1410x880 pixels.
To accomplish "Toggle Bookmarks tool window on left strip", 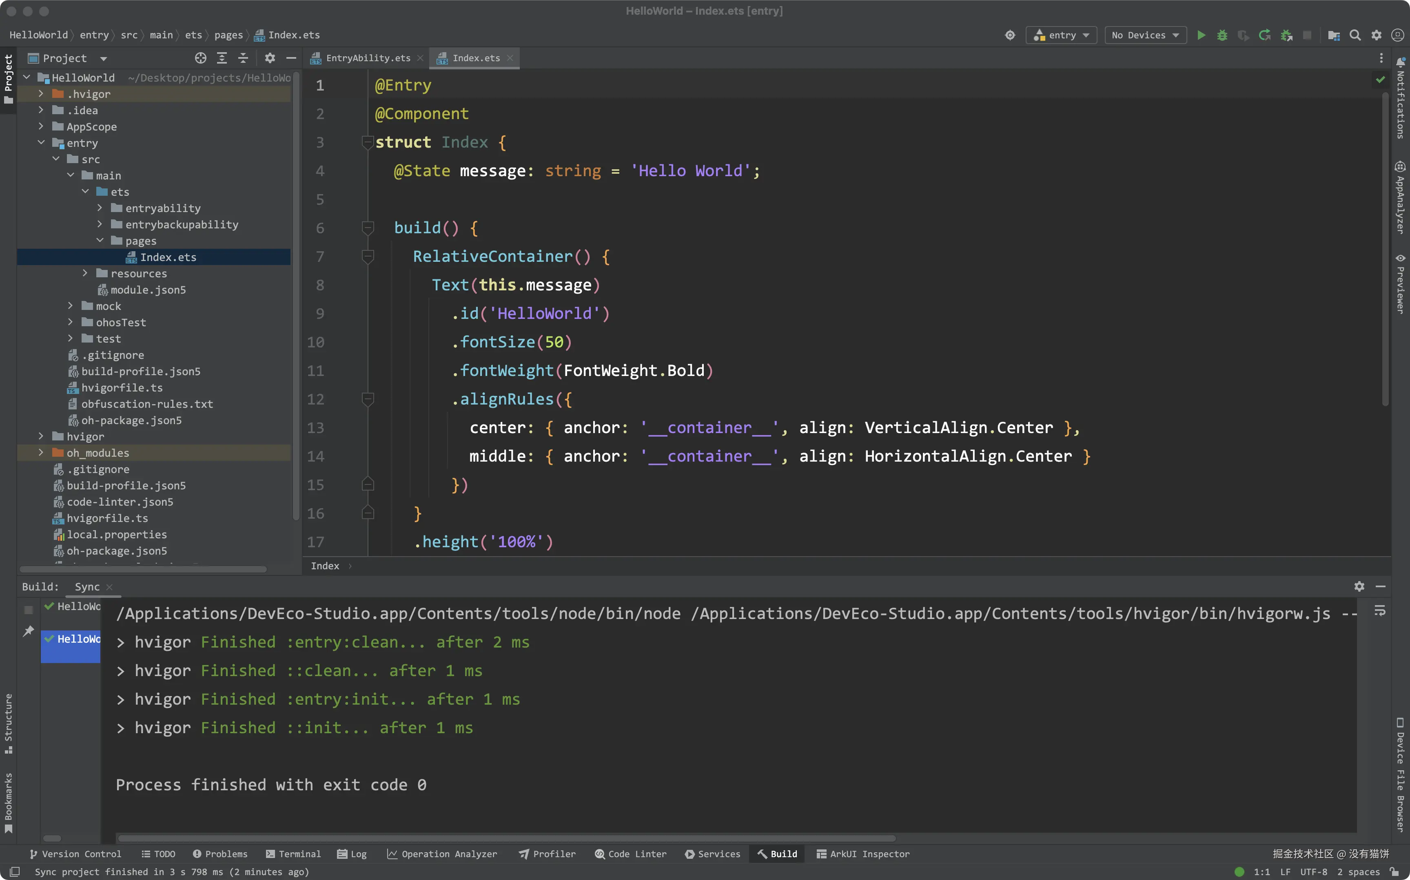I will point(8,803).
